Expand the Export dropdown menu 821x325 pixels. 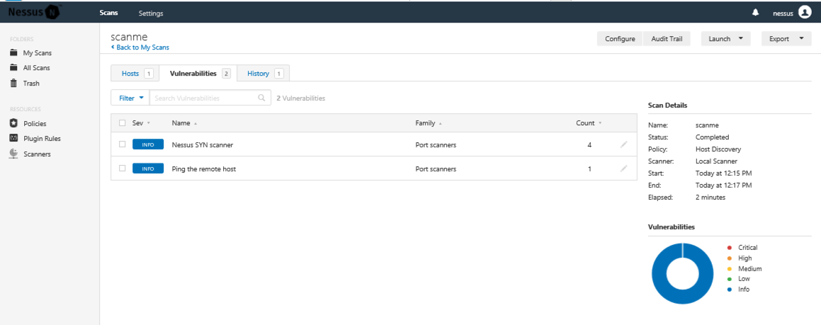tap(786, 39)
